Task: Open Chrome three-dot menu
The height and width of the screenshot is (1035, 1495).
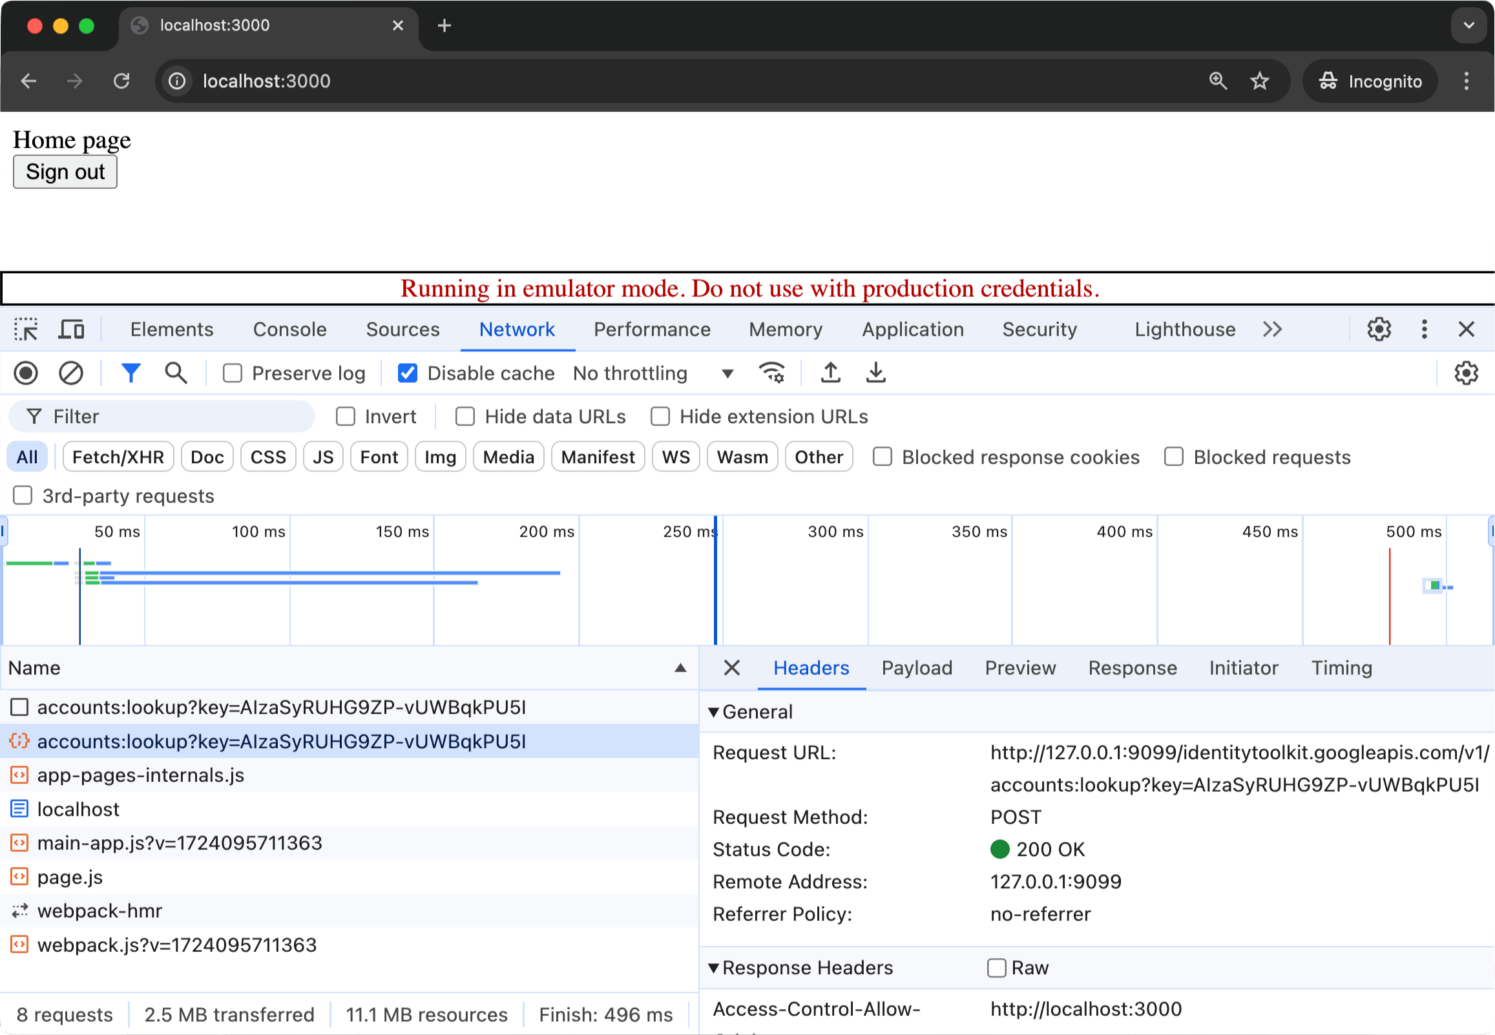Action: pos(1467,81)
